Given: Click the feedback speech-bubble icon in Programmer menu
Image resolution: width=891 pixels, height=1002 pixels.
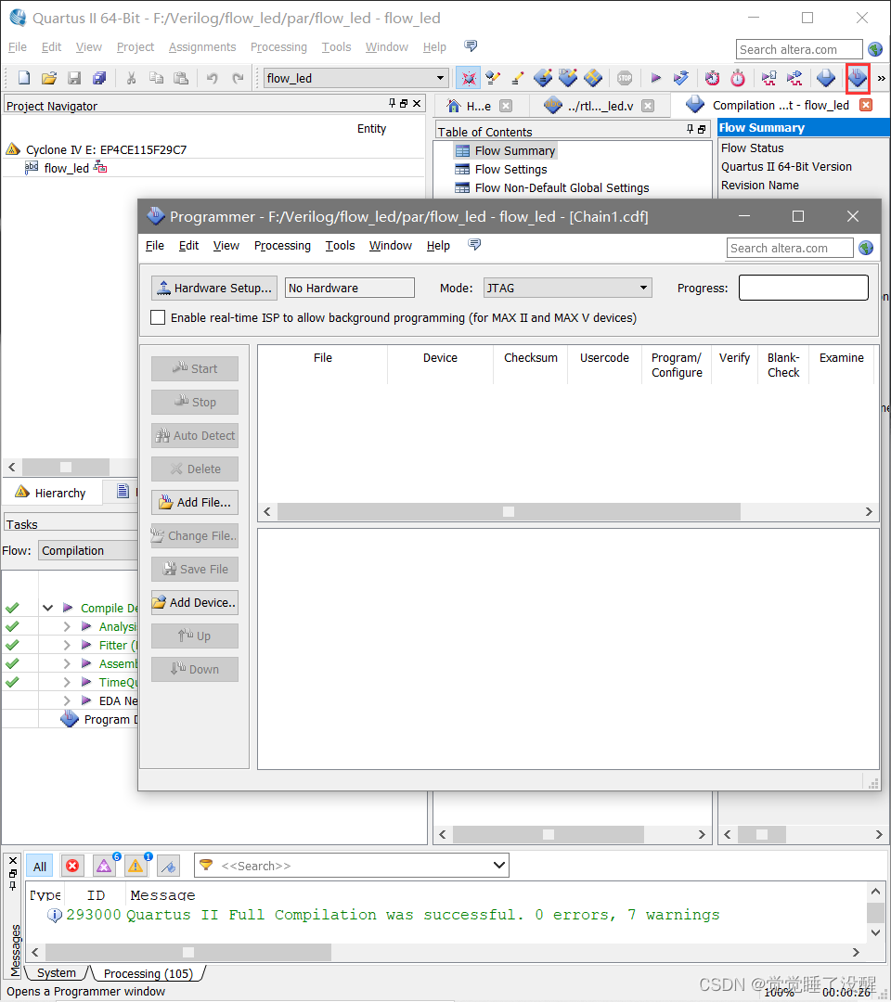Looking at the screenshot, I should pyautogui.click(x=474, y=245).
